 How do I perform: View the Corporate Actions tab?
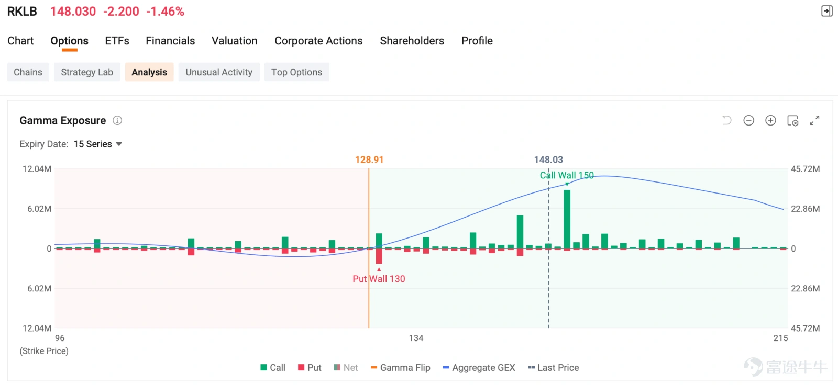click(x=318, y=41)
